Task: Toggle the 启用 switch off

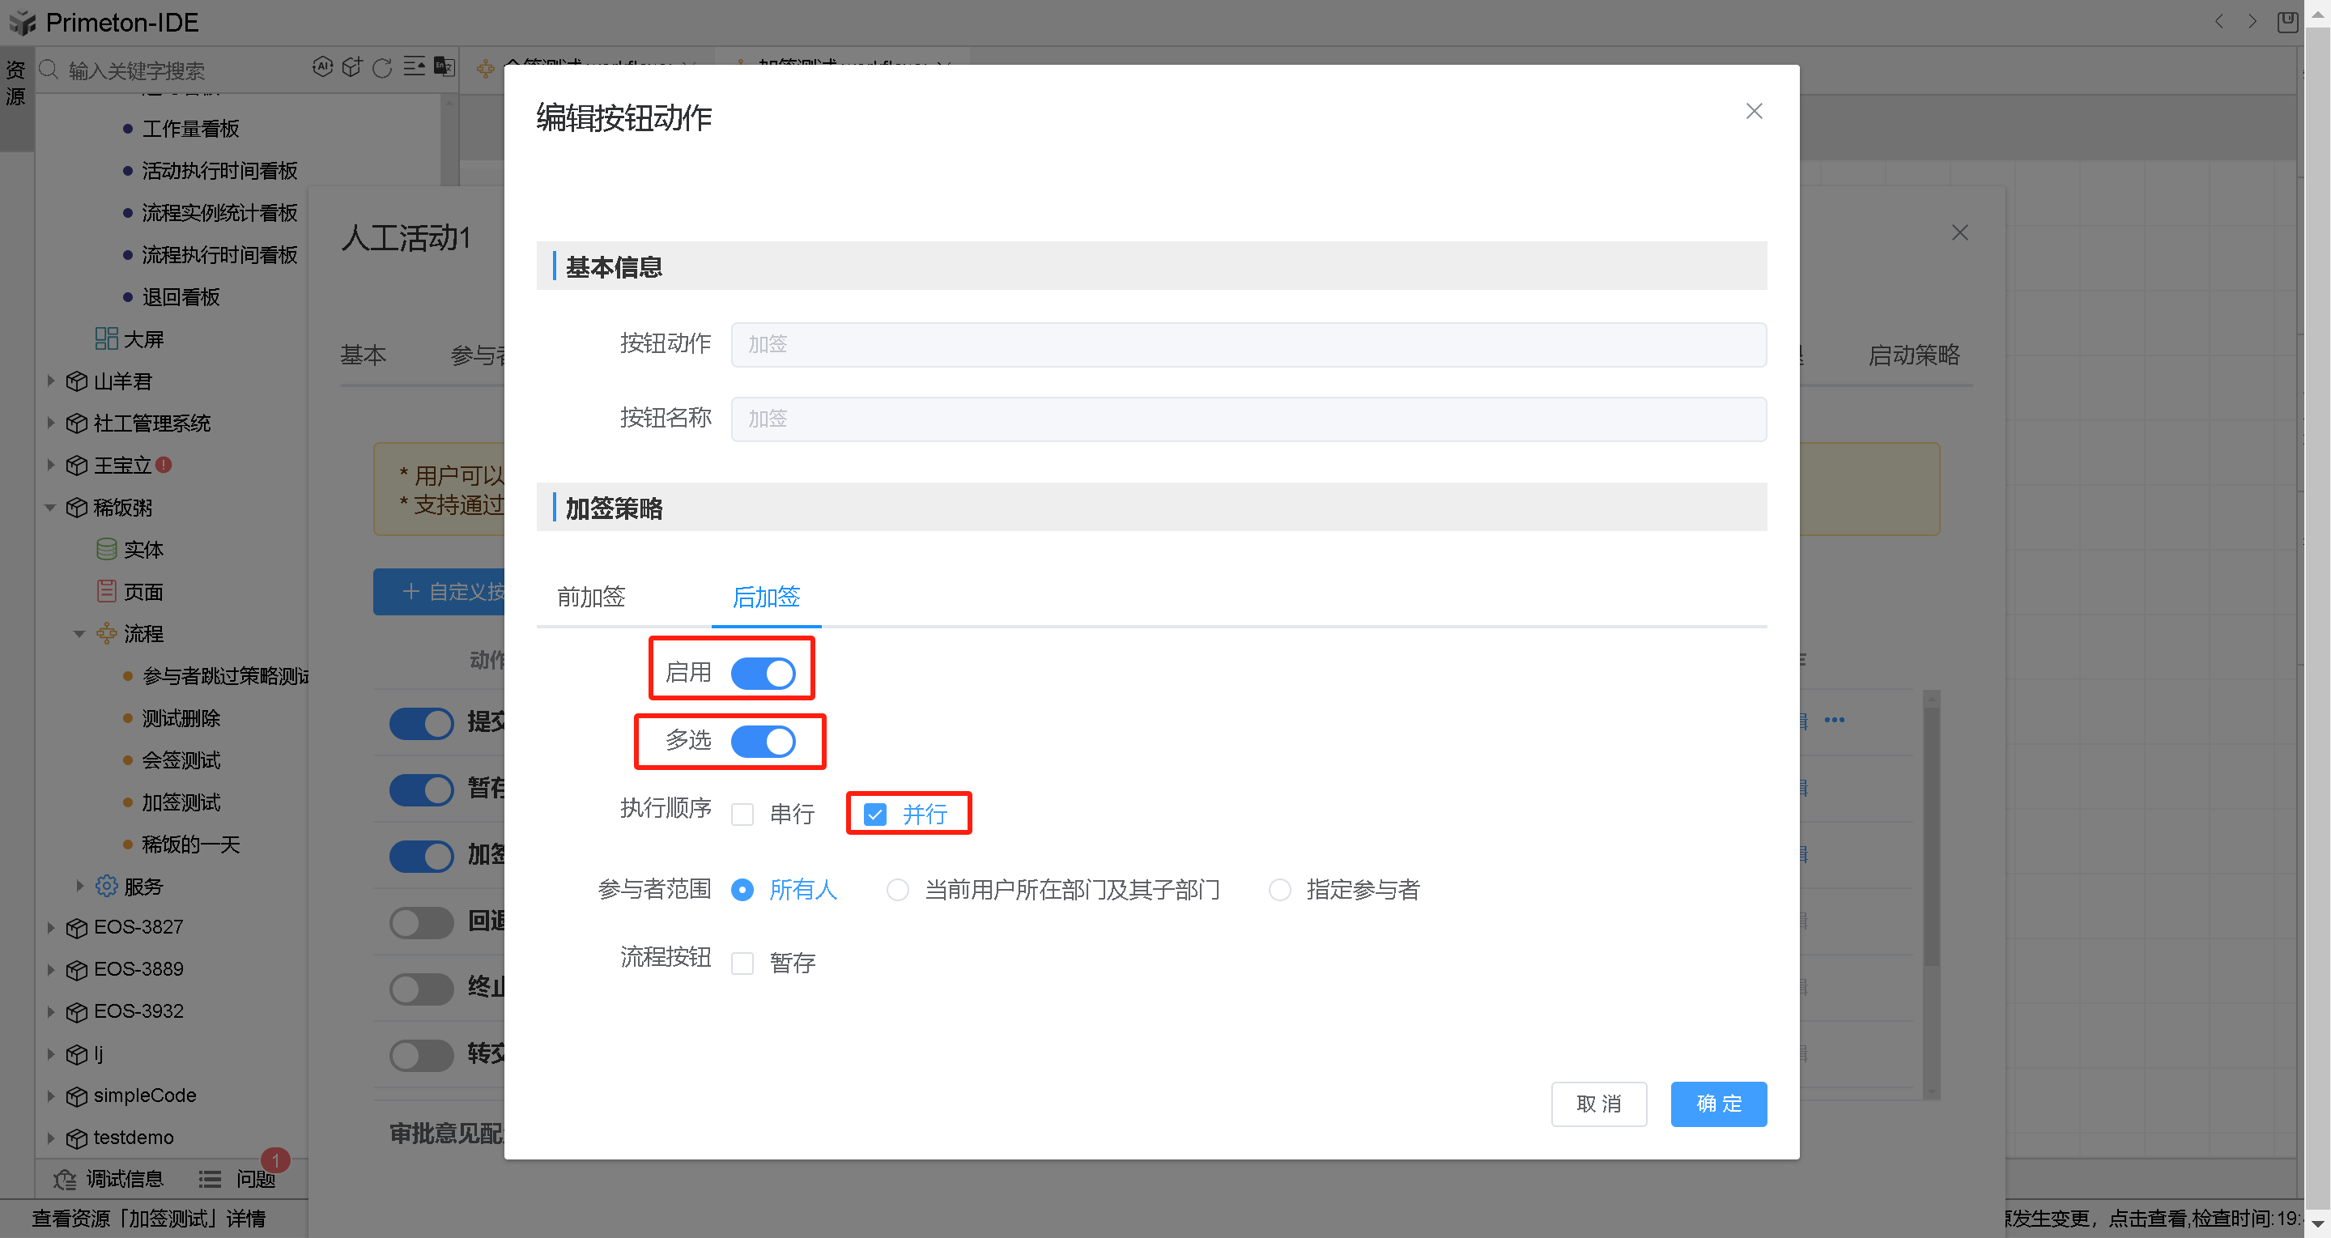Action: coord(763,672)
